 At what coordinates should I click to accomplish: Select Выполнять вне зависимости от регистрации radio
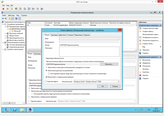29,91
